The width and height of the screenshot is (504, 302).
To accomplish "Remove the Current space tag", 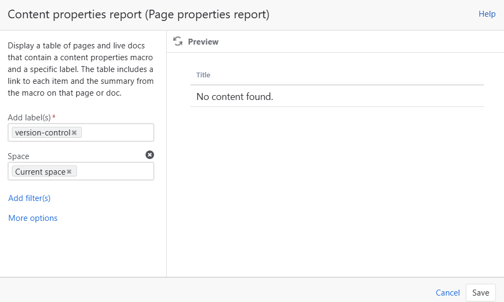I will coord(69,172).
